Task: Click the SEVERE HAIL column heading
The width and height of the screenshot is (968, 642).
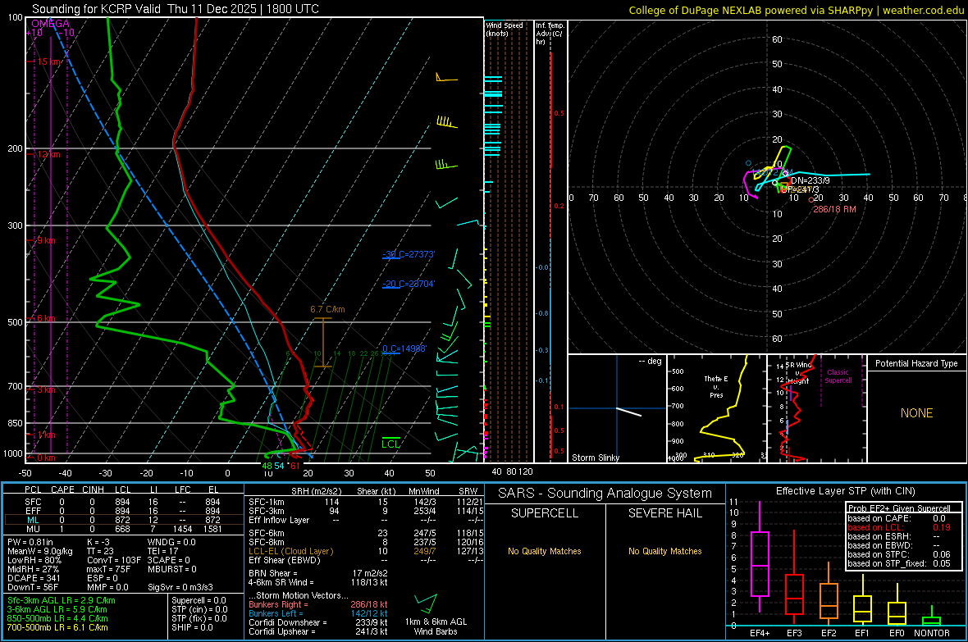Action: [x=664, y=513]
